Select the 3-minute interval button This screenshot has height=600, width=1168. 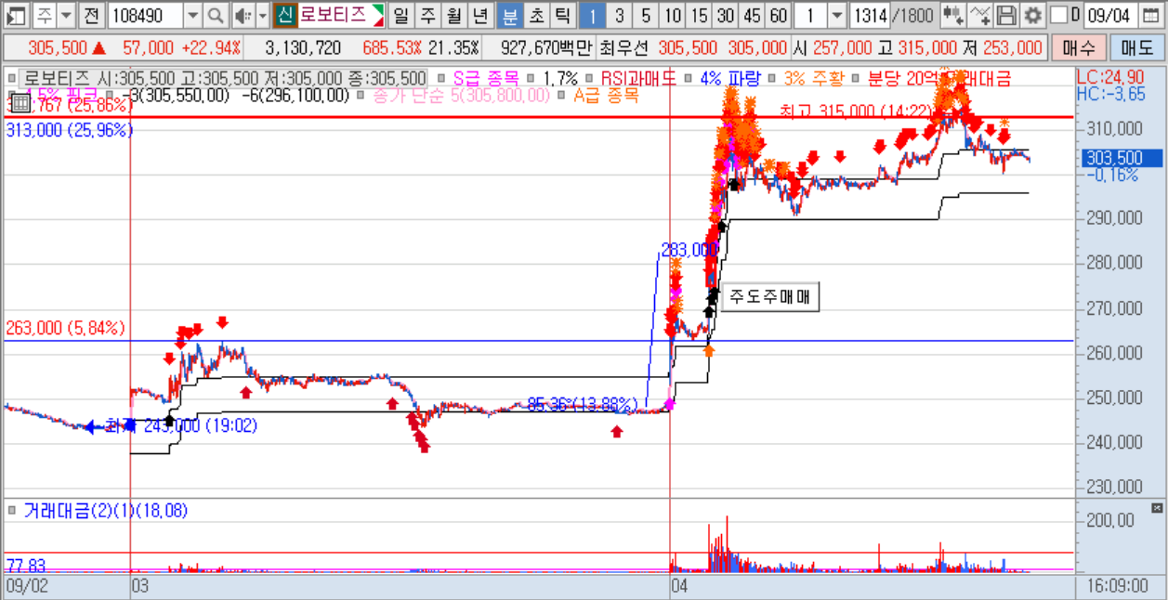point(619,15)
